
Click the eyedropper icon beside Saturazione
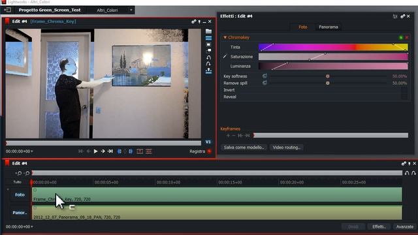pyautogui.click(x=225, y=57)
